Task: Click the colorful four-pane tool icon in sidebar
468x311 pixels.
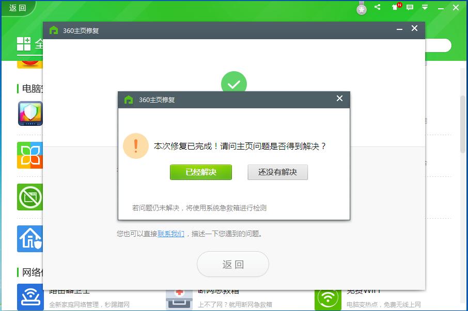Action: click(x=30, y=156)
